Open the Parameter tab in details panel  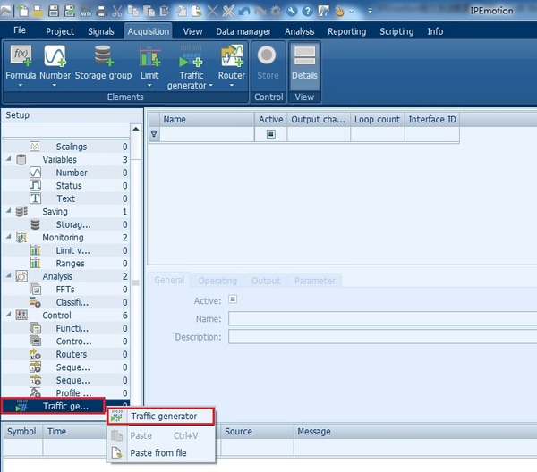click(x=315, y=281)
